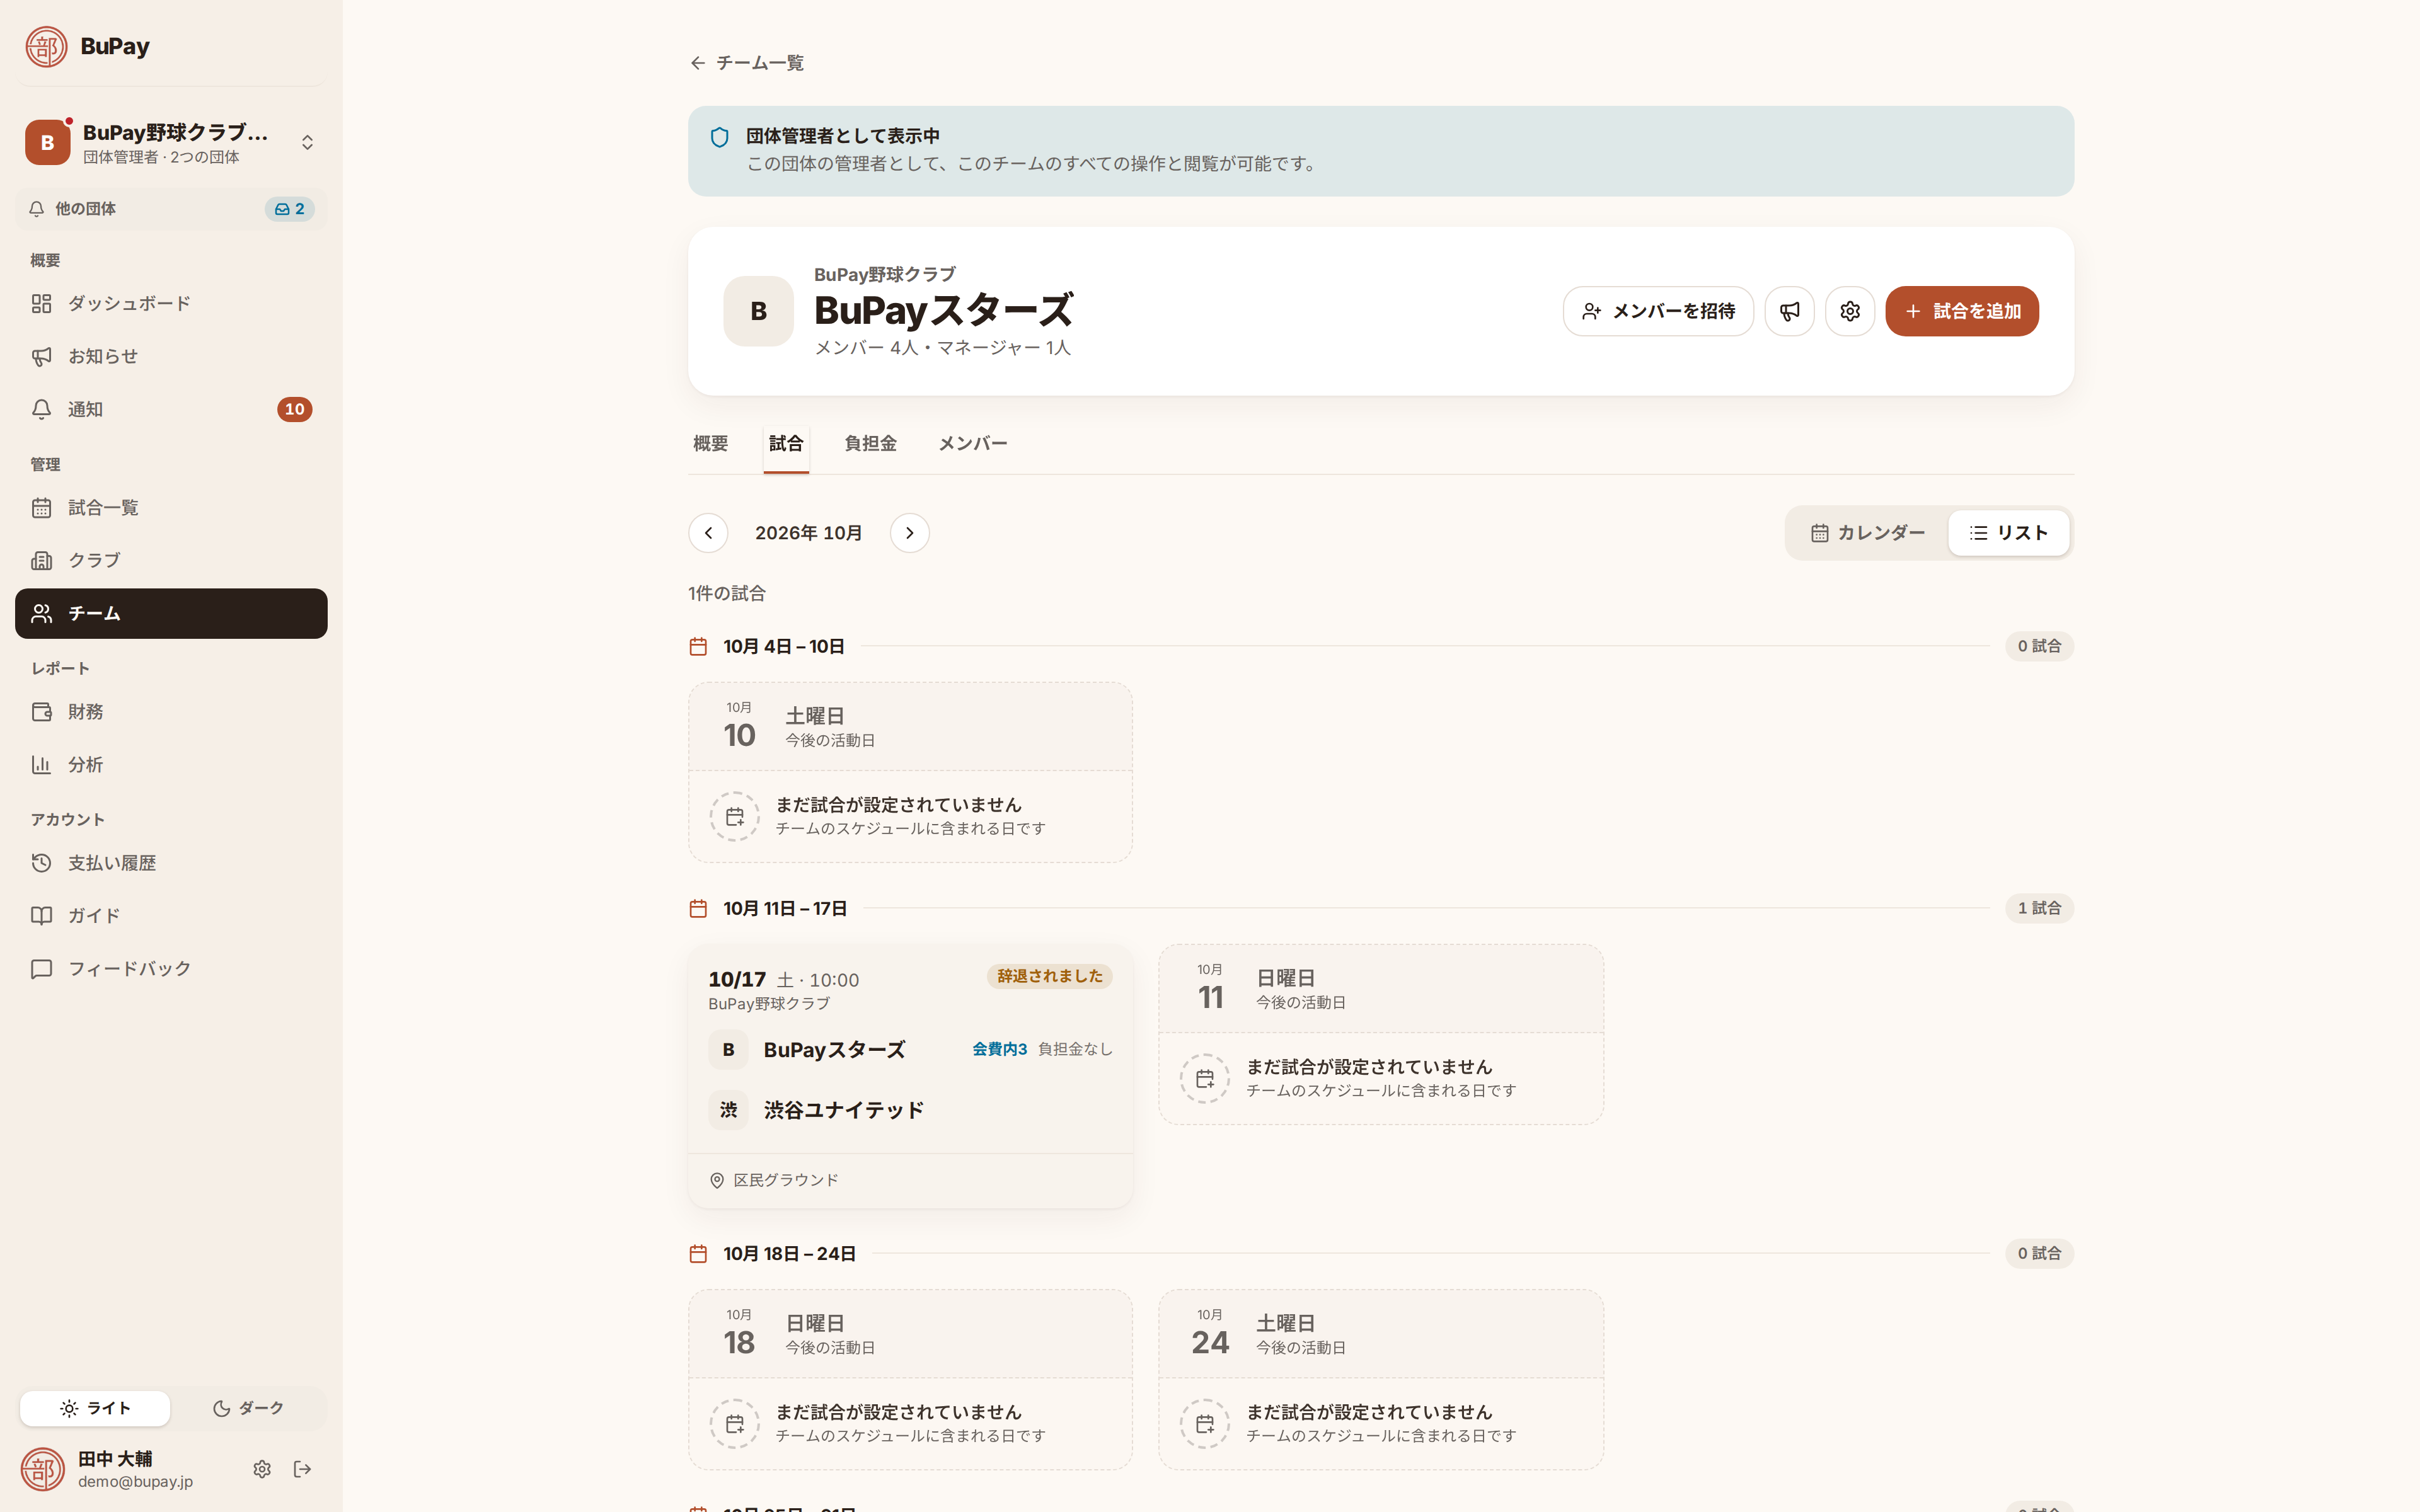Viewport: 2420px width, 1512px height.
Task: Click the 会費内3 label on the match card
Action: pos(999,1049)
